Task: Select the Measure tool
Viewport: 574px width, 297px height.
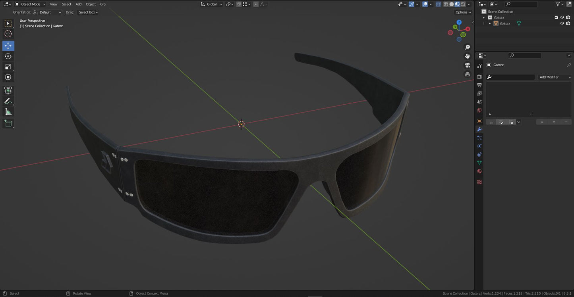Action: 8,112
